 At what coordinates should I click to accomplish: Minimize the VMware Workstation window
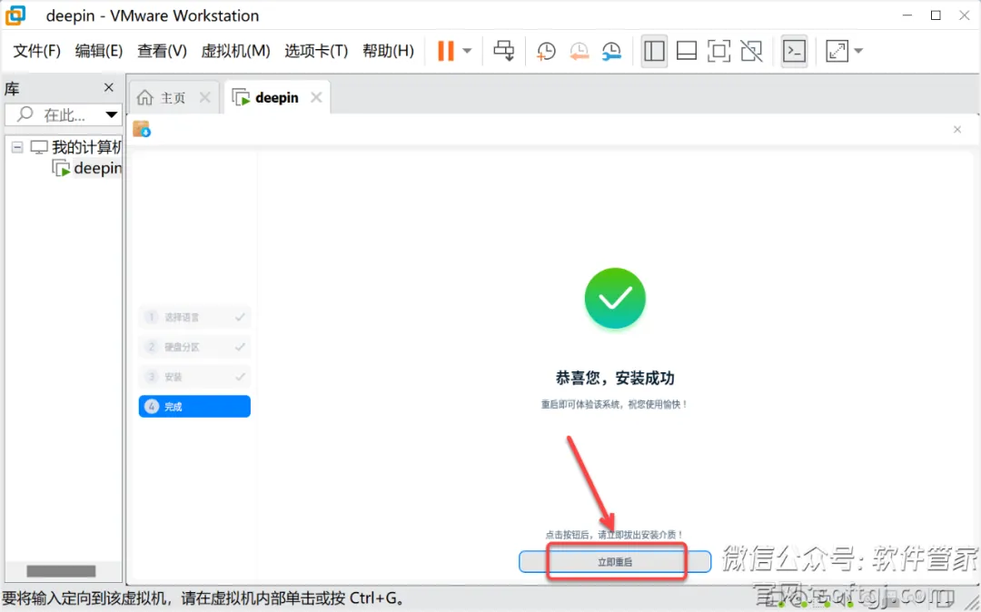(x=907, y=15)
